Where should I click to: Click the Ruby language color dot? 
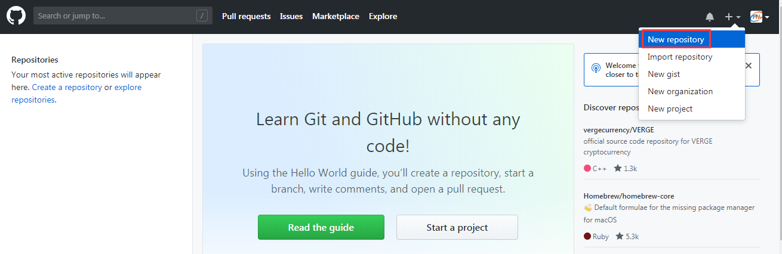(587, 236)
